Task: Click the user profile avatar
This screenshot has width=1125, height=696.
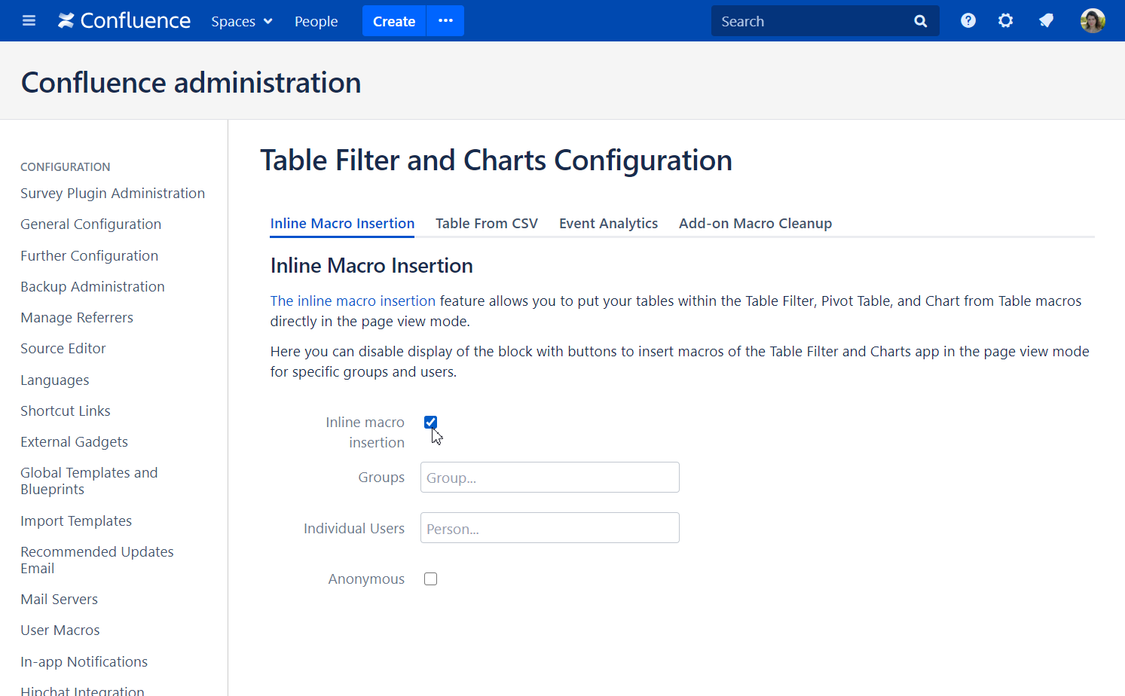Action: point(1093,20)
